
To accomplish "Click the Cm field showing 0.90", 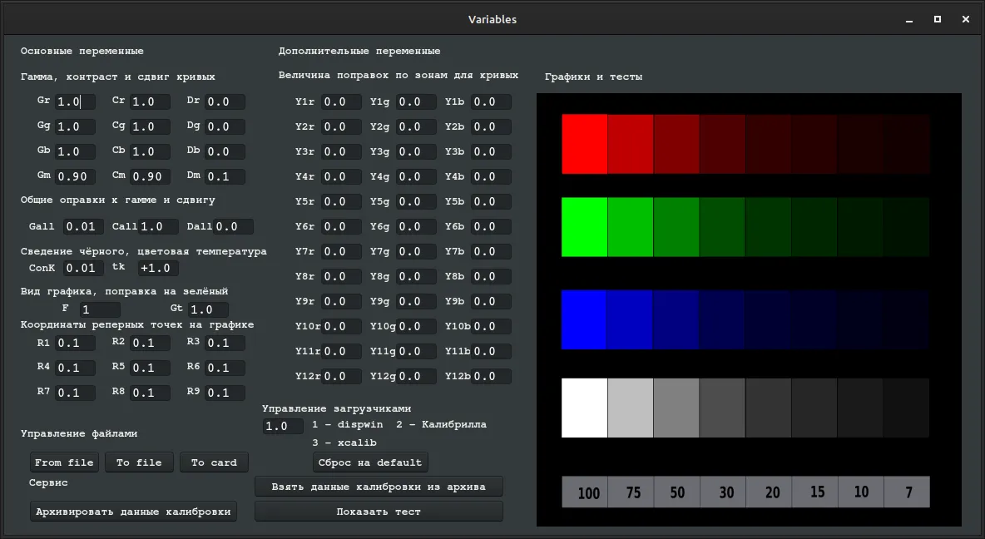I will coord(150,176).
